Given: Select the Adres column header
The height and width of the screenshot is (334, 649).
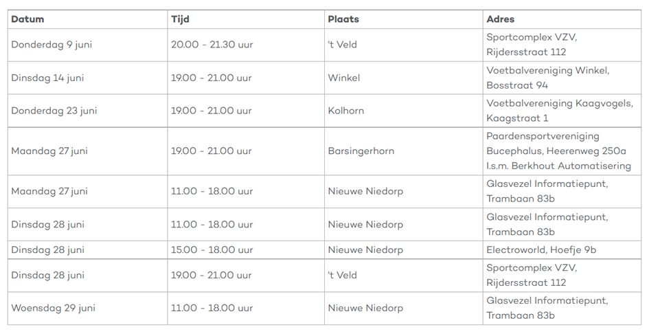Looking at the screenshot, I should click(x=501, y=19).
